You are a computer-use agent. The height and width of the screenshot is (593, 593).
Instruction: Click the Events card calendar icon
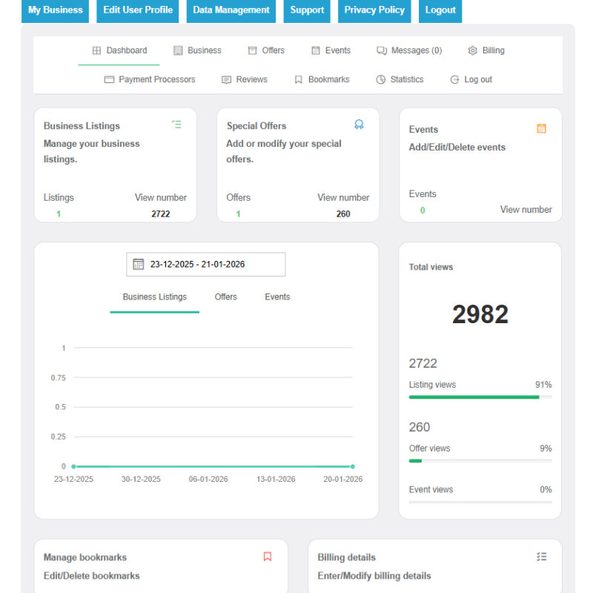(541, 128)
